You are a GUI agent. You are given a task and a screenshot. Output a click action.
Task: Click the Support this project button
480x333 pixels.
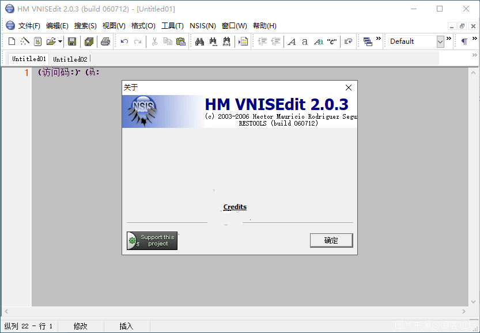[152, 241]
